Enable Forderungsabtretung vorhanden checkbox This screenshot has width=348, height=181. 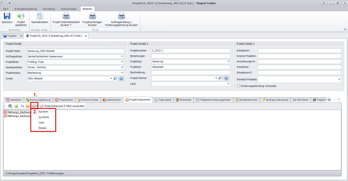pos(239,86)
